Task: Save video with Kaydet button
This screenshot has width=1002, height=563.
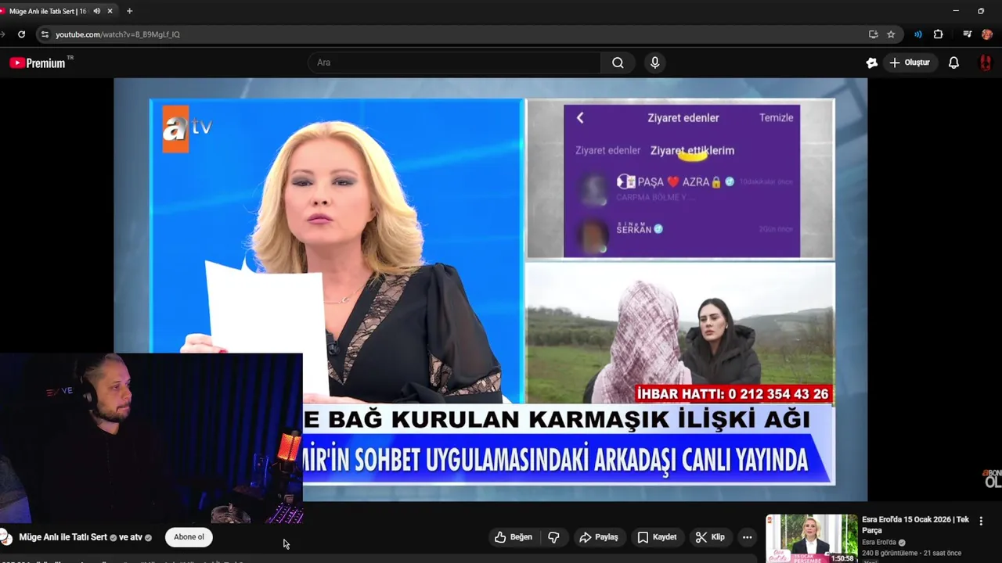Action: click(657, 537)
